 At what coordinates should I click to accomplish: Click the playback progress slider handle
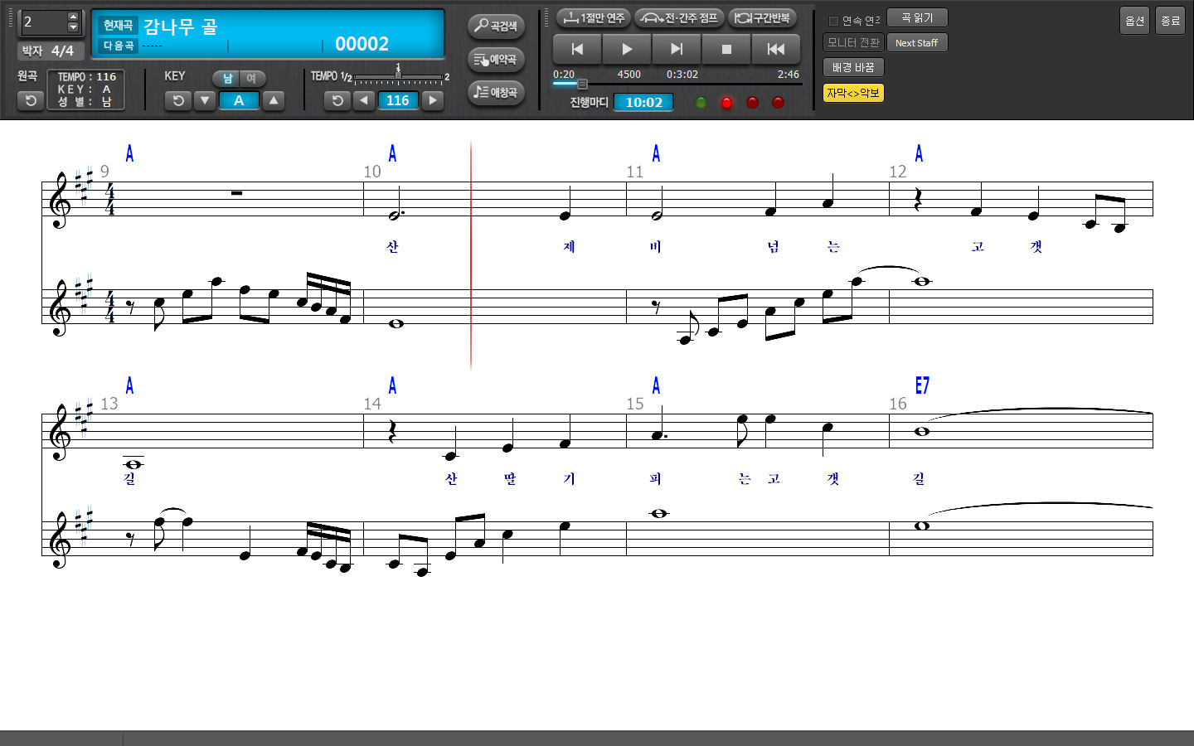582,84
